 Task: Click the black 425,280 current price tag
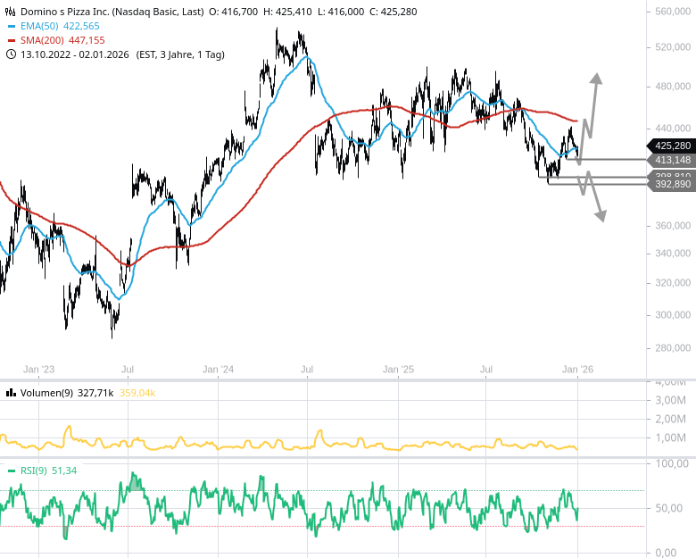(670, 146)
